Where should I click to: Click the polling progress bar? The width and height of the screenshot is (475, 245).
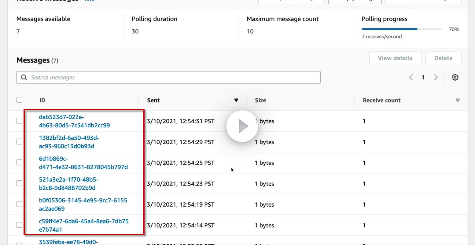[x=401, y=29]
